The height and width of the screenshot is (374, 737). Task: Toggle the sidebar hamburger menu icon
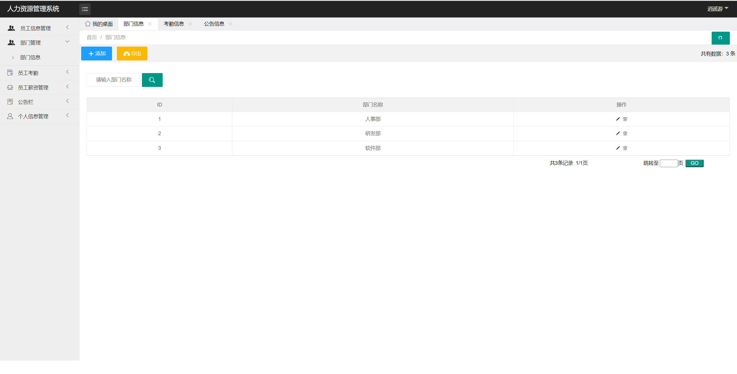point(85,9)
